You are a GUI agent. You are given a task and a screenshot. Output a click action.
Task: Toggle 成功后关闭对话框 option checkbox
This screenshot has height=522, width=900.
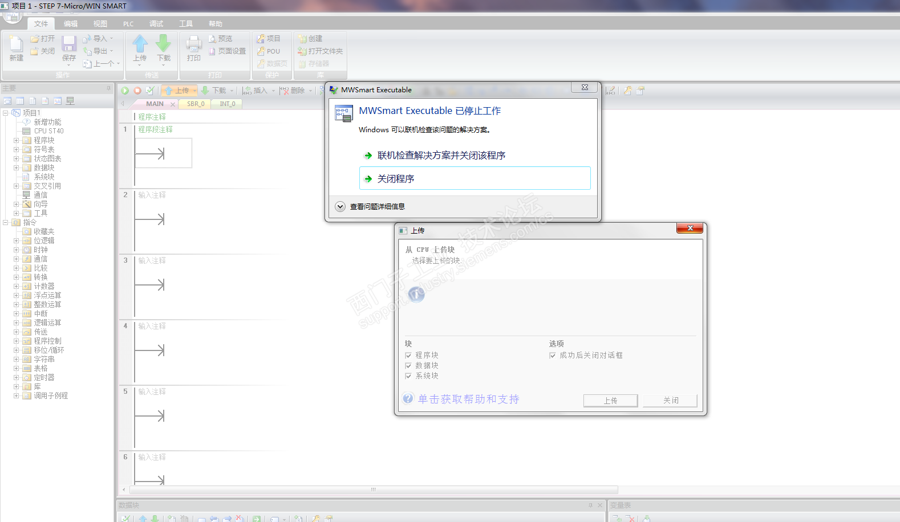553,356
